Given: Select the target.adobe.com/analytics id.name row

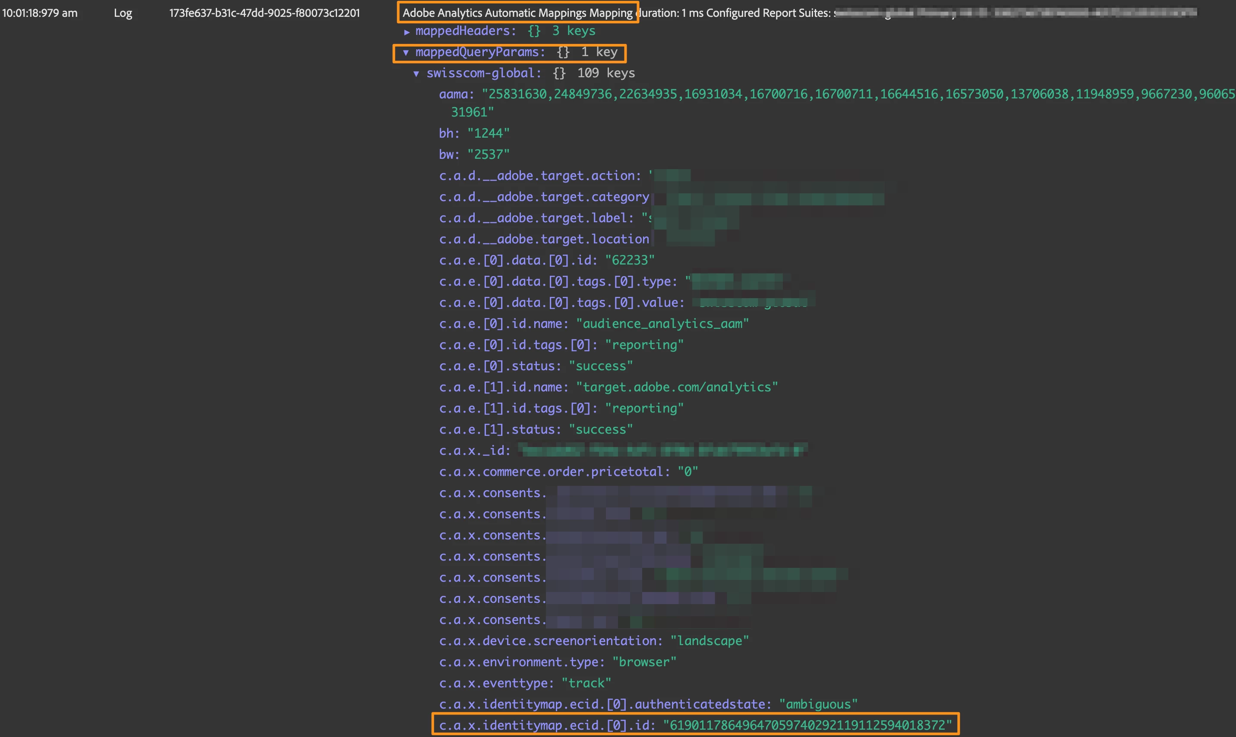Looking at the screenshot, I should tap(608, 387).
